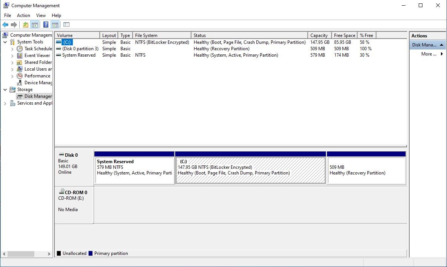Sort by the Type column header

tap(125, 35)
